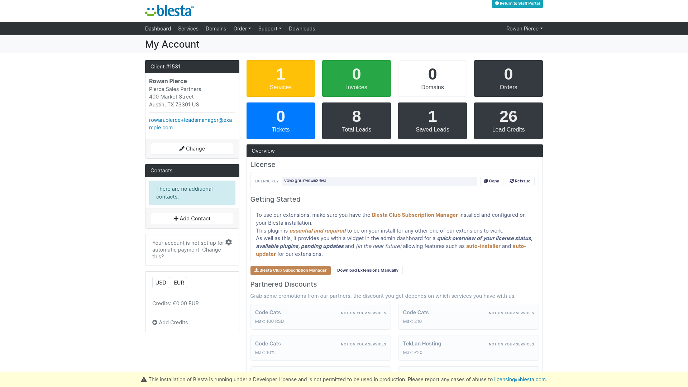688x387 pixels.
Task: Click the copy icon next to the license key
Action: (486, 181)
